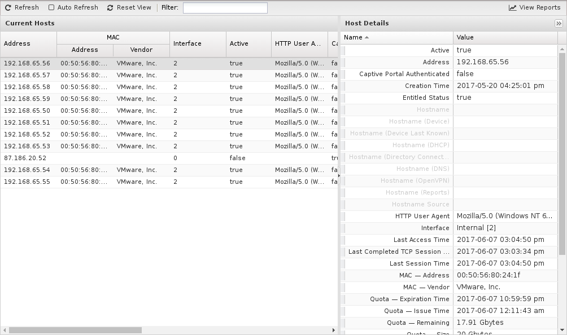
Task: Enable the Auto Refresh checkbox
Action: pos(51,8)
